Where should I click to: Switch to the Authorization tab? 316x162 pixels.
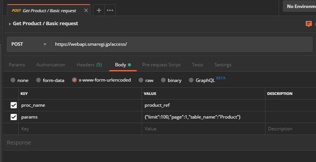coord(51,65)
